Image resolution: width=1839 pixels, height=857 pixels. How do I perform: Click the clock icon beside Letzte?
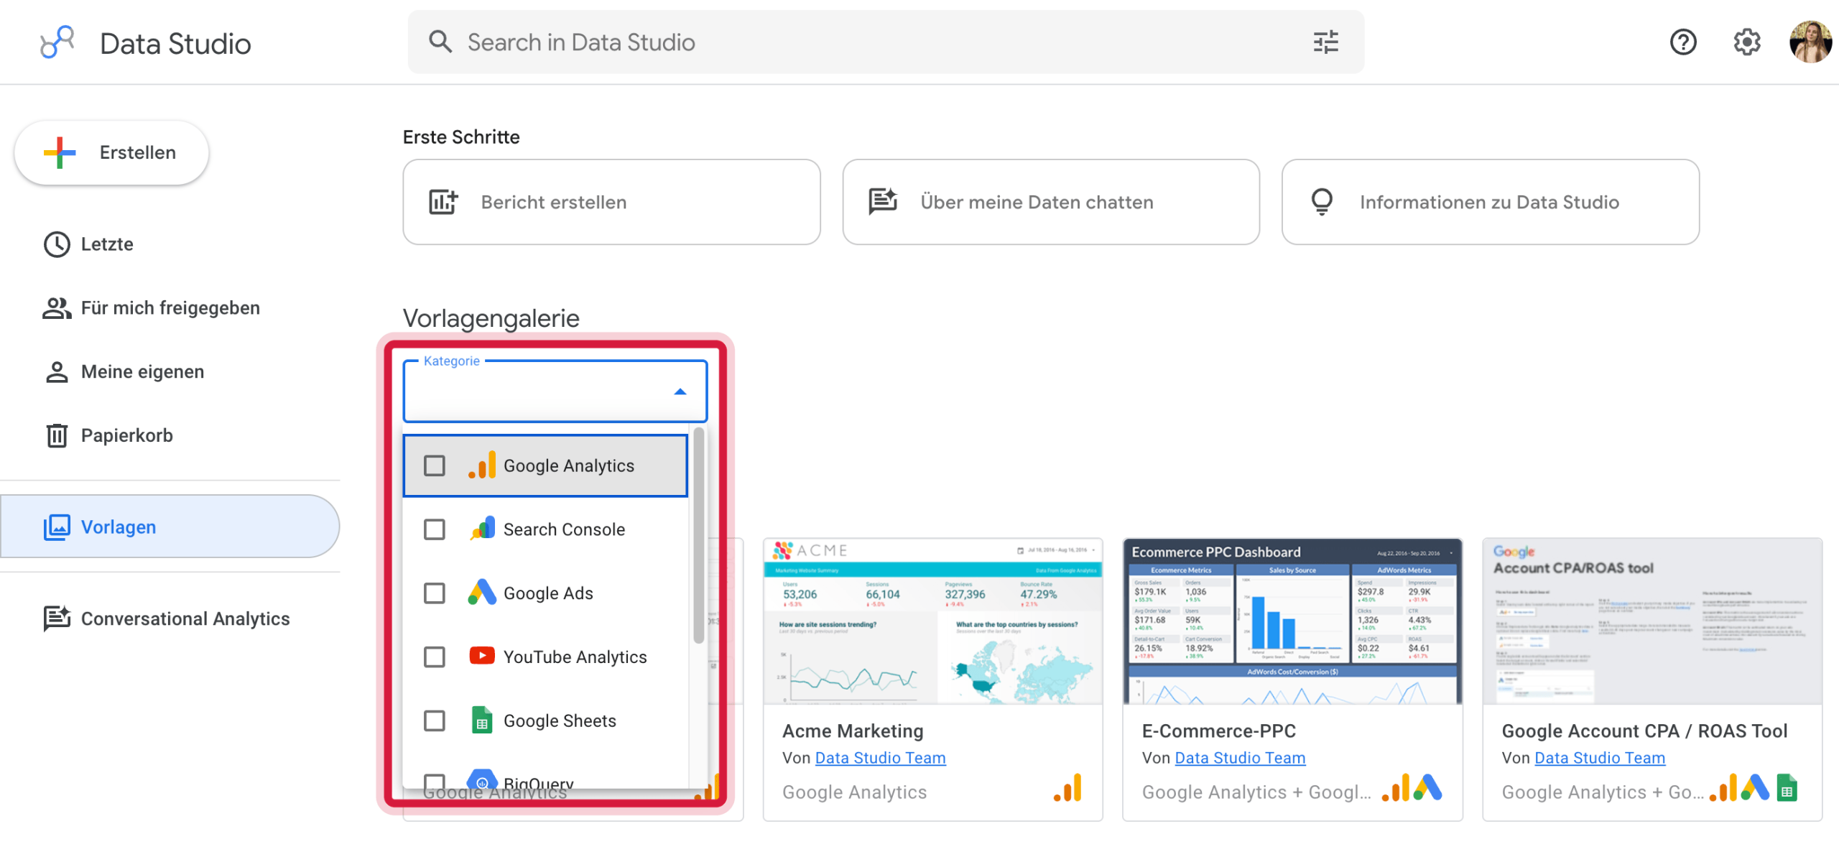click(57, 244)
